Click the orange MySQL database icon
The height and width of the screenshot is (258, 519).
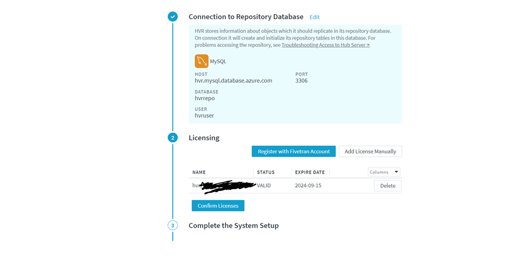coord(202,61)
